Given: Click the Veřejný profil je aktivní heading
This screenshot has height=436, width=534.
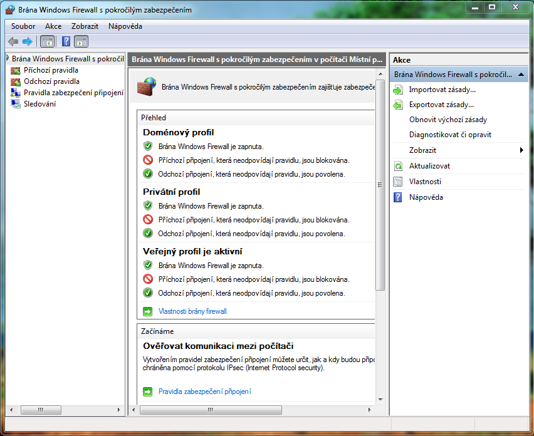Looking at the screenshot, I should coord(192,252).
